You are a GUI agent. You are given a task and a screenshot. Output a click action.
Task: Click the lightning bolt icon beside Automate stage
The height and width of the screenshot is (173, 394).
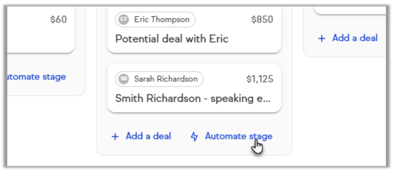pos(194,137)
